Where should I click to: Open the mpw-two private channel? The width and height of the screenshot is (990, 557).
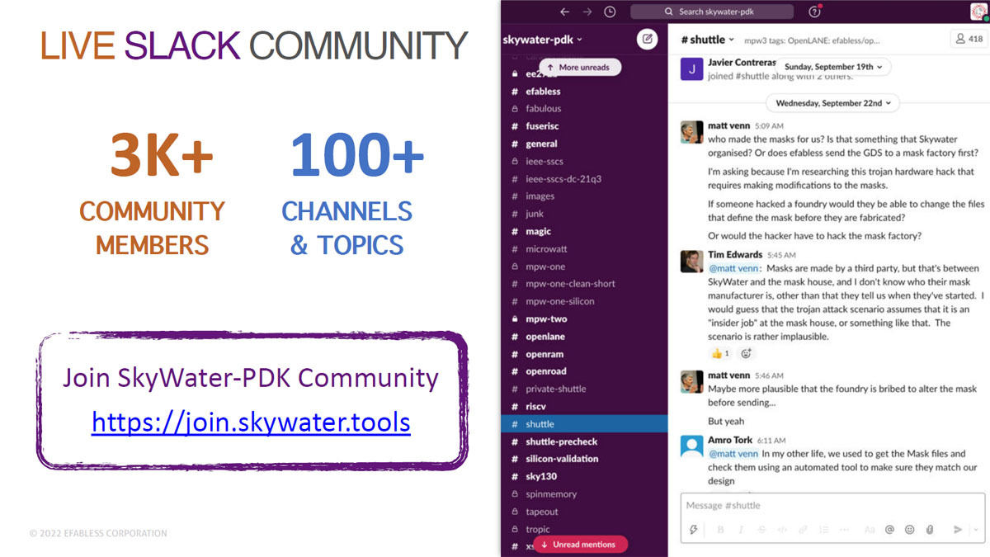(546, 319)
